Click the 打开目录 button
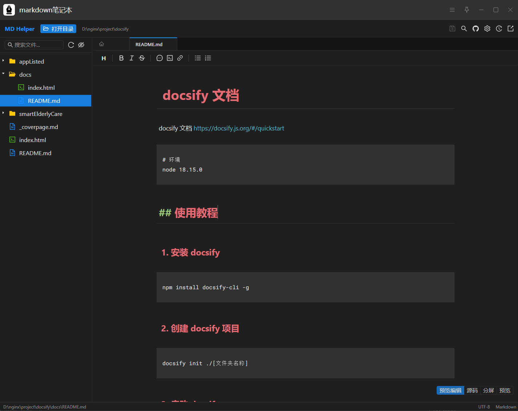 tap(58, 29)
